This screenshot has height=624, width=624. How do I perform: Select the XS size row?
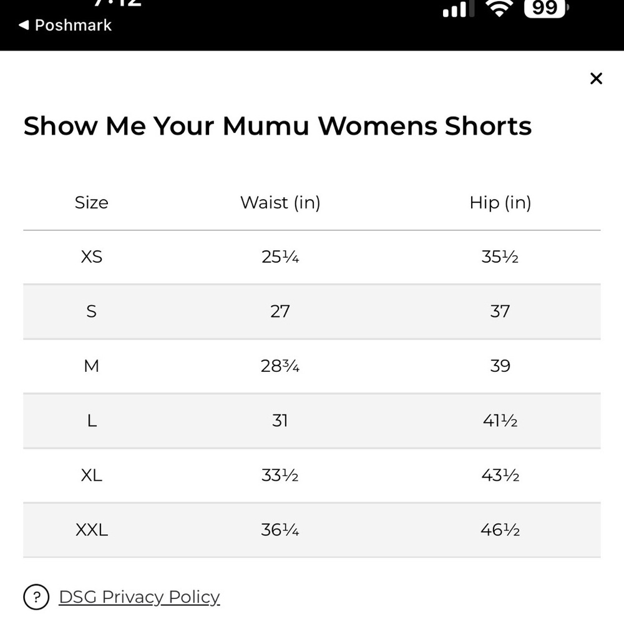[x=92, y=256]
